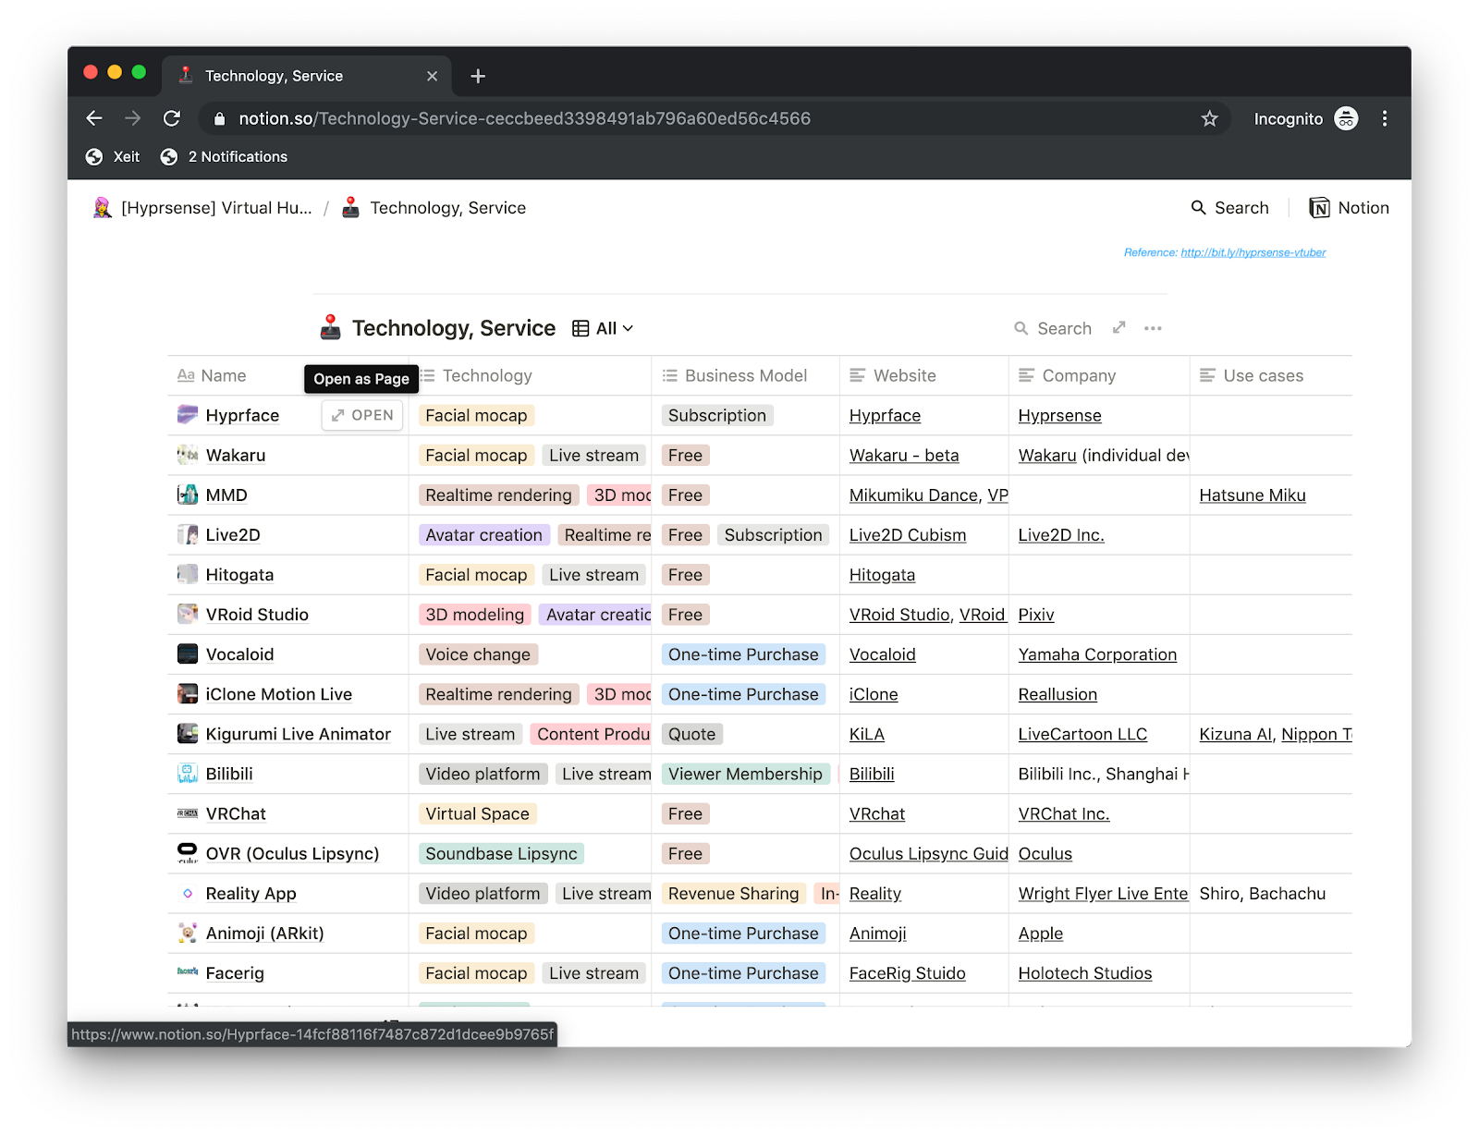Select the Wakaru name cell
1479x1136 pixels.
coord(288,455)
